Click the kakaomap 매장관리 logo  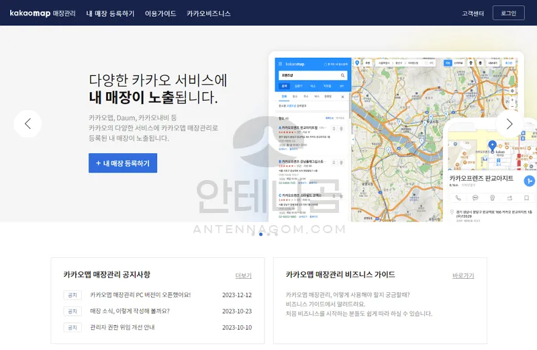point(42,13)
